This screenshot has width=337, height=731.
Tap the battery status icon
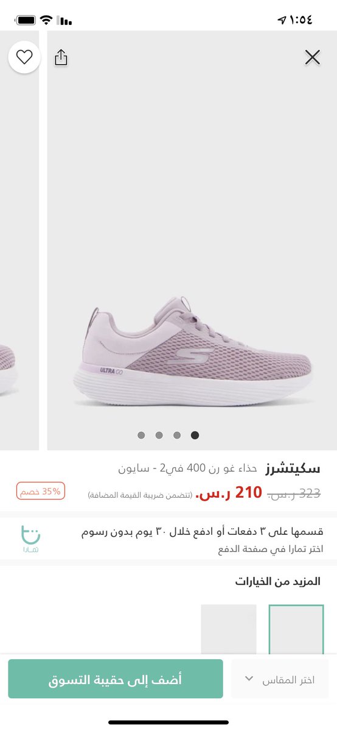(x=26, y=19)
